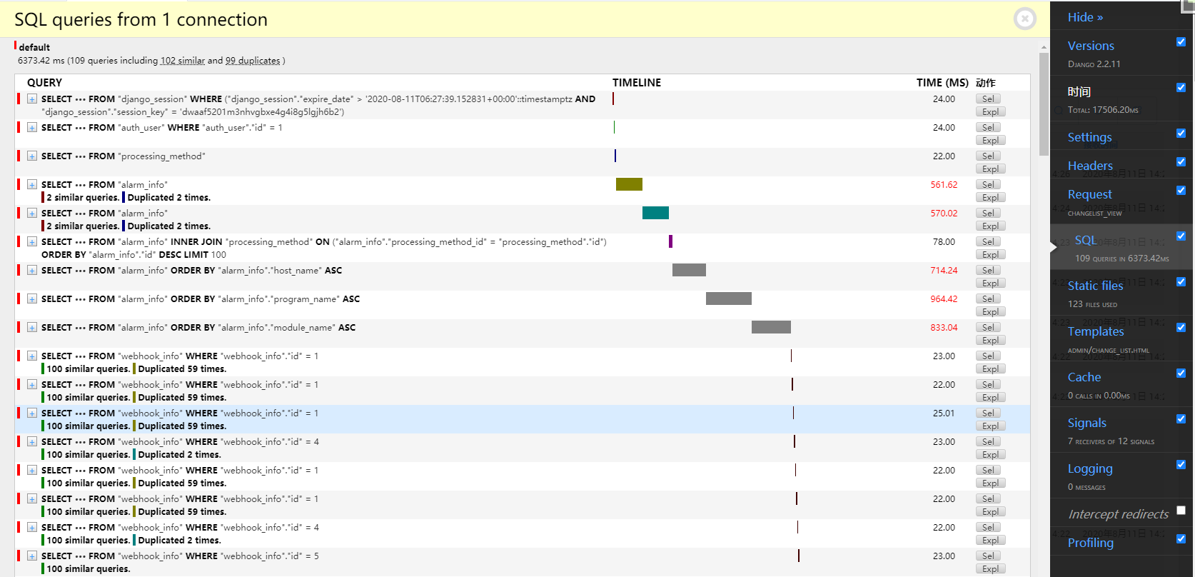Click Expl for the 833.04 ms query
This screenshot has width=1195, height=577.
[990, 340]
